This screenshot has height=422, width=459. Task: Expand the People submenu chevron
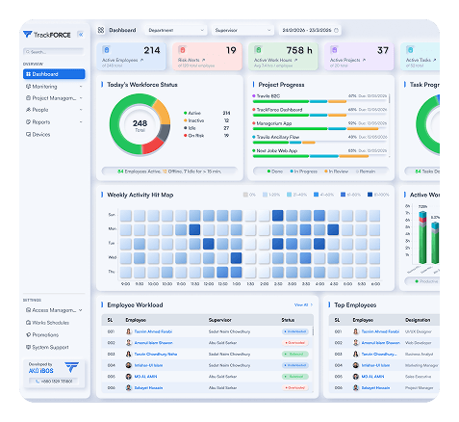tap(81, 110)
